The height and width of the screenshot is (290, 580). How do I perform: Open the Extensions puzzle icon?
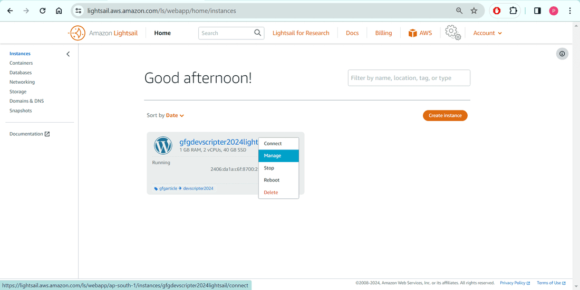[513, 11]
